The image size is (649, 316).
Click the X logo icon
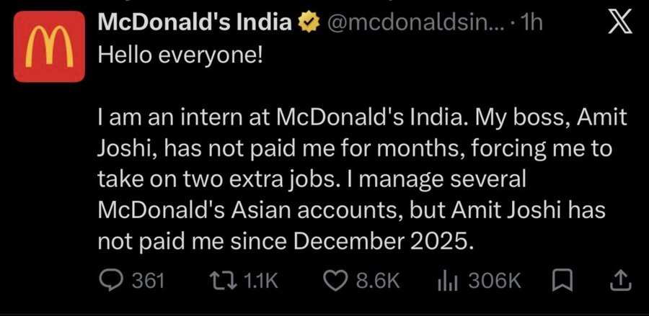click(x=619, y=22)
